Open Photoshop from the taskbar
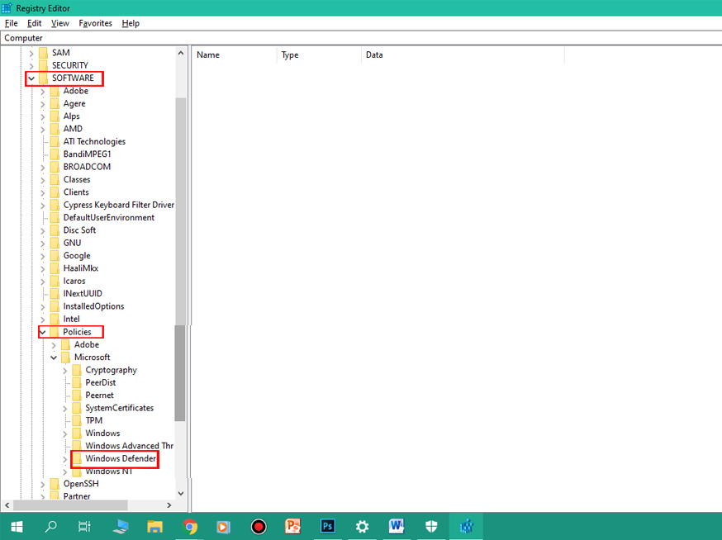The image size is (722, 540). (x=328, y=526)
